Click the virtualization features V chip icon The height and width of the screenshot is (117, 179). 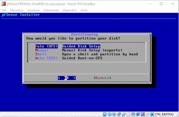(143, 114)
